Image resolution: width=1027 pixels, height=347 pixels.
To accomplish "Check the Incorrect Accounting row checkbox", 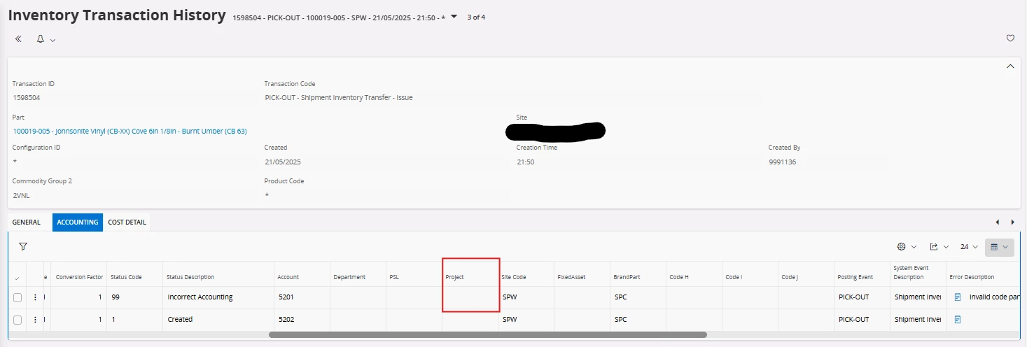I will tap(18, 297).
